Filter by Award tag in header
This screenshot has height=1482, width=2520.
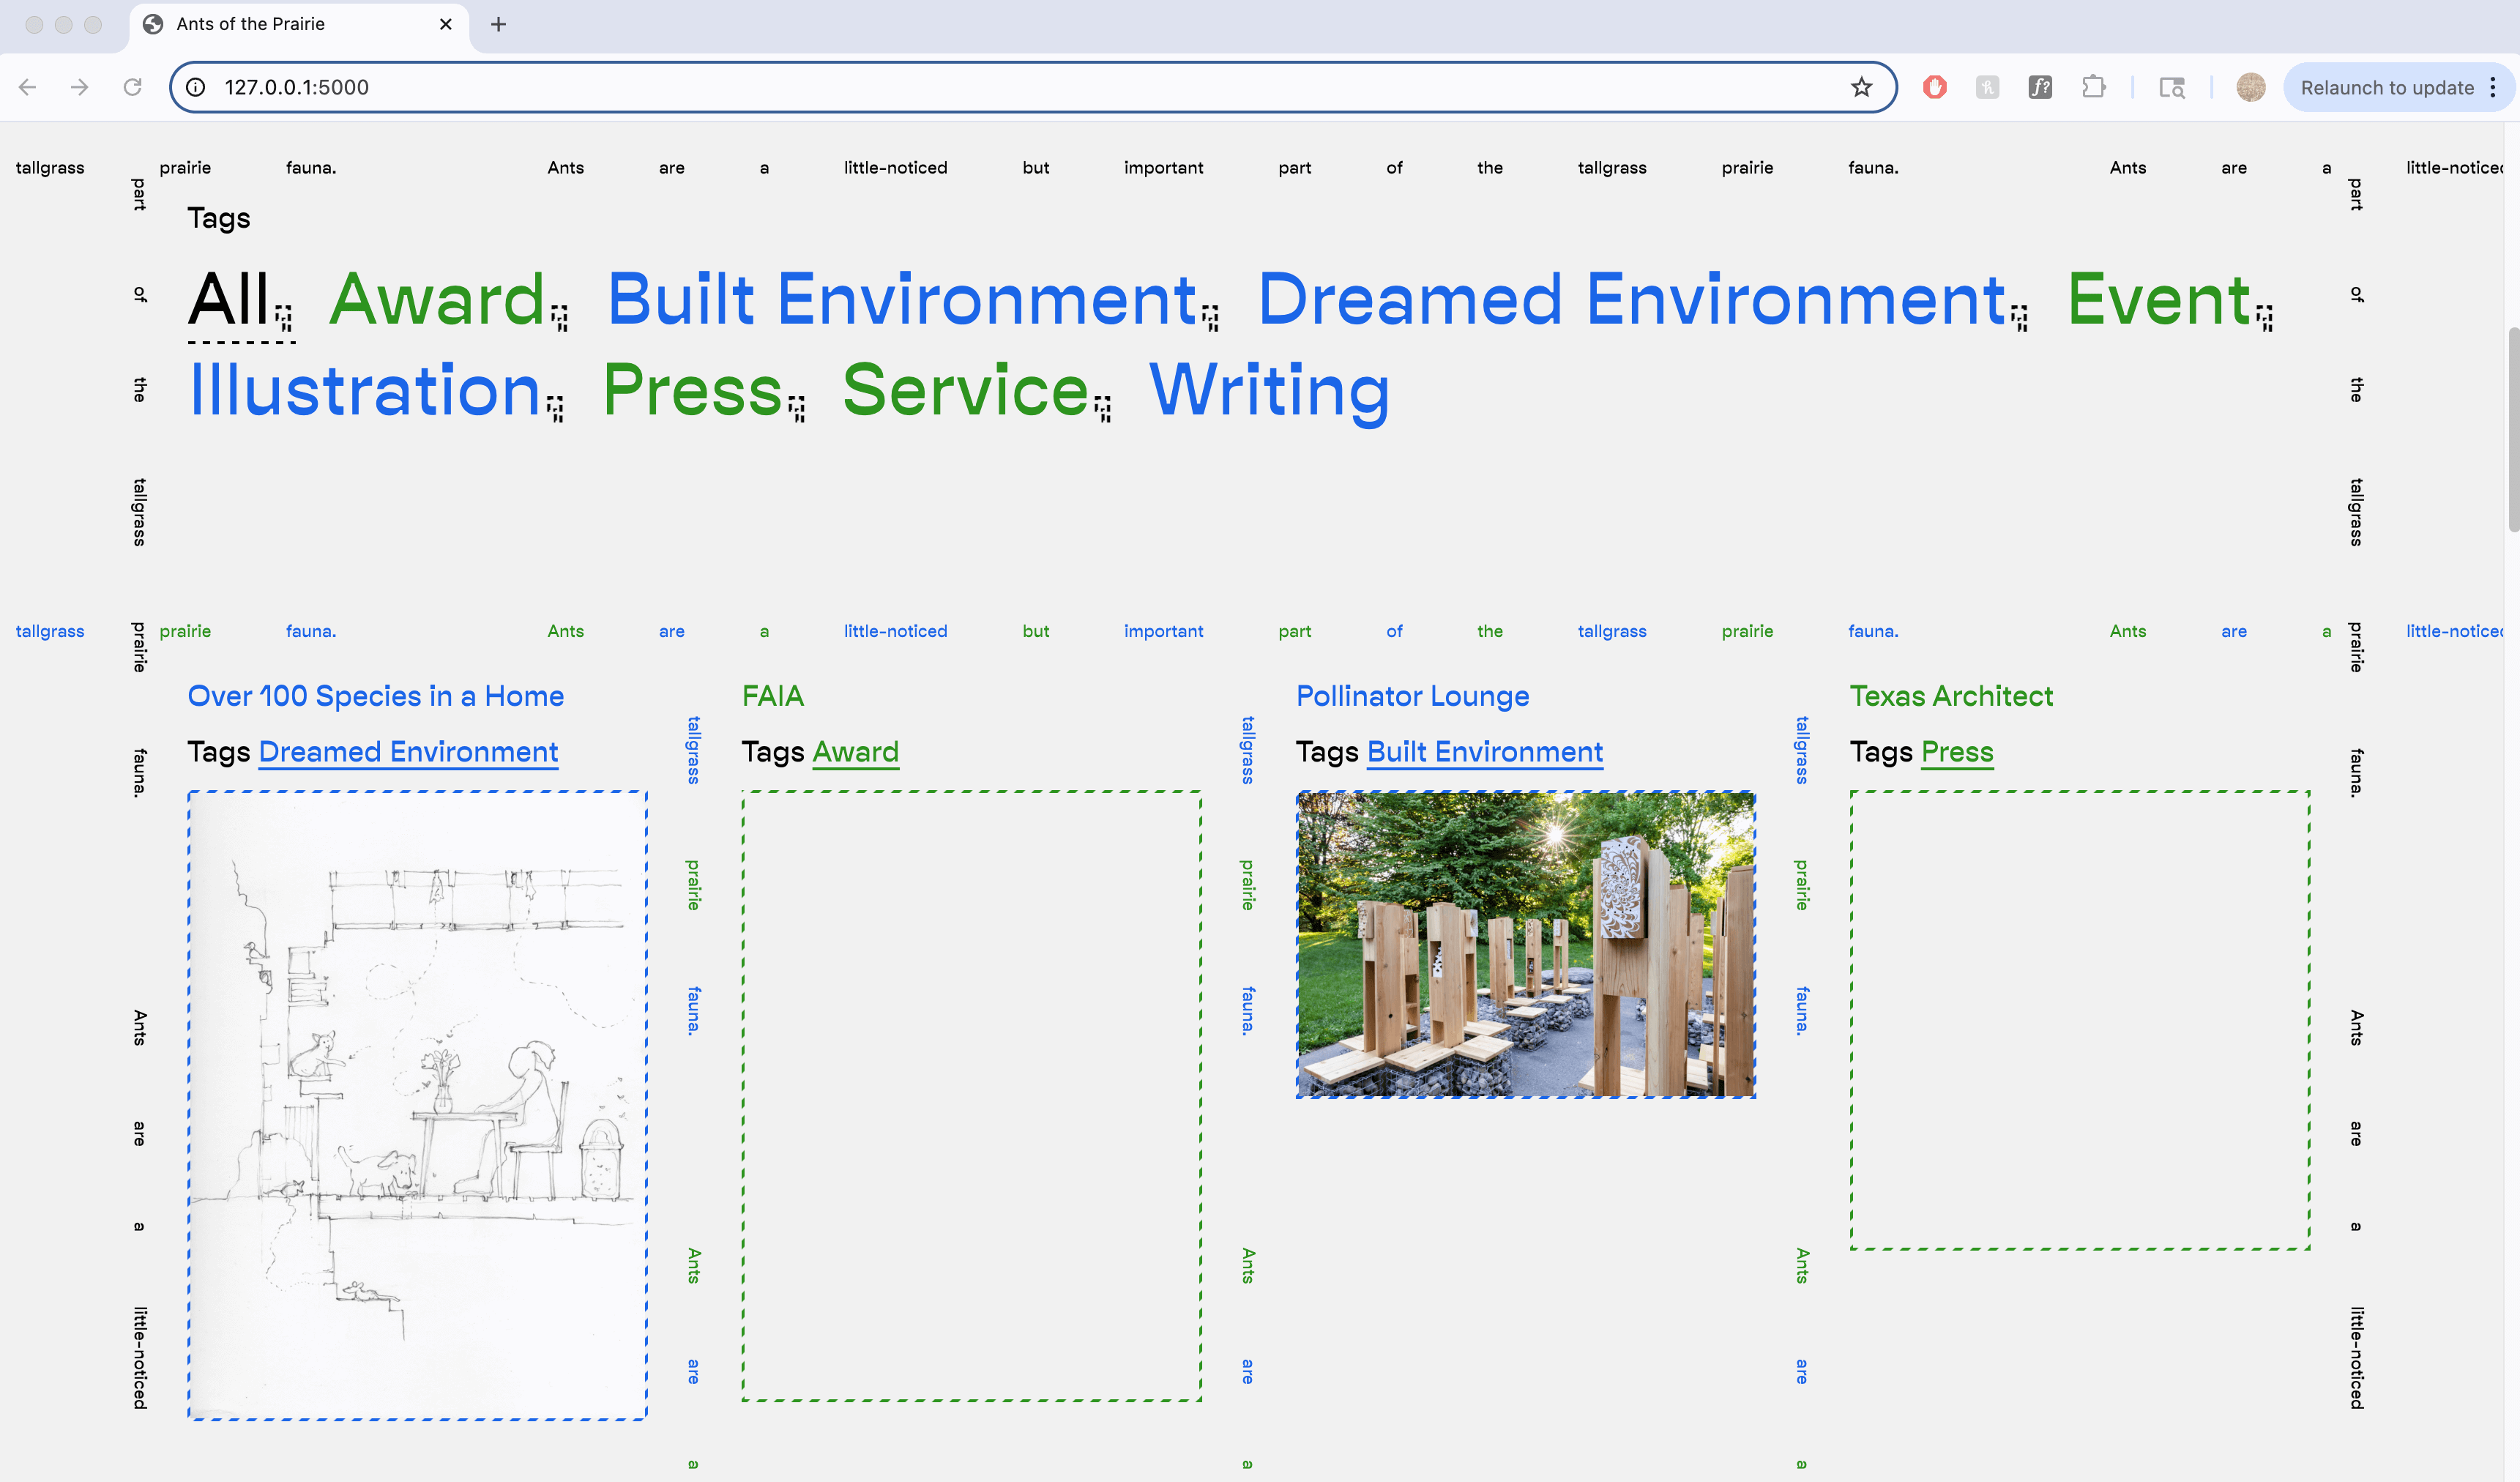click(x=437, y=299)
